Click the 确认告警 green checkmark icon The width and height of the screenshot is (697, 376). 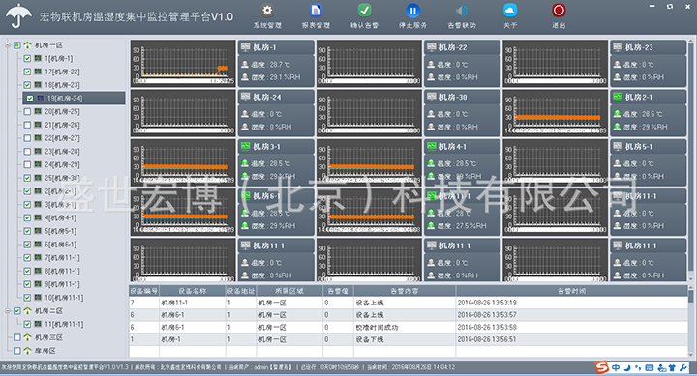[365, 11]
